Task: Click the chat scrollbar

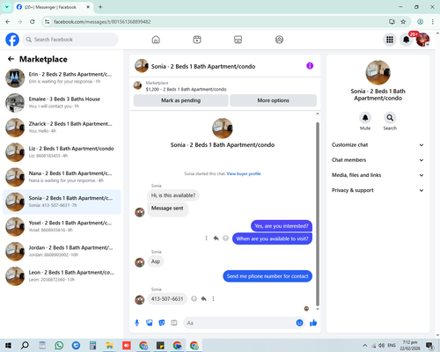Action: 318,214
